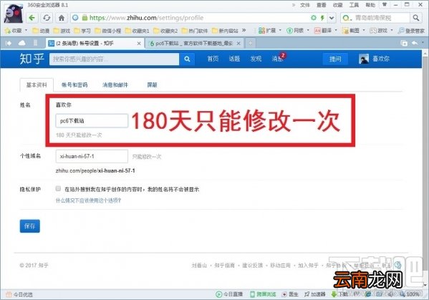The width and height of the screenshot is (429, 300).
Task: Add a new tab with plus button
Action: tap(250, 43)
